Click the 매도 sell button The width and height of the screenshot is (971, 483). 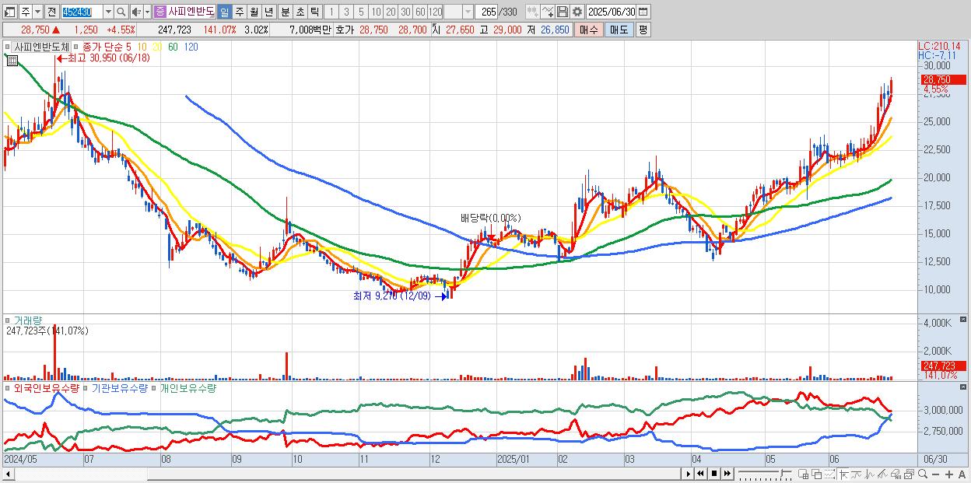[x=619, y=30]
